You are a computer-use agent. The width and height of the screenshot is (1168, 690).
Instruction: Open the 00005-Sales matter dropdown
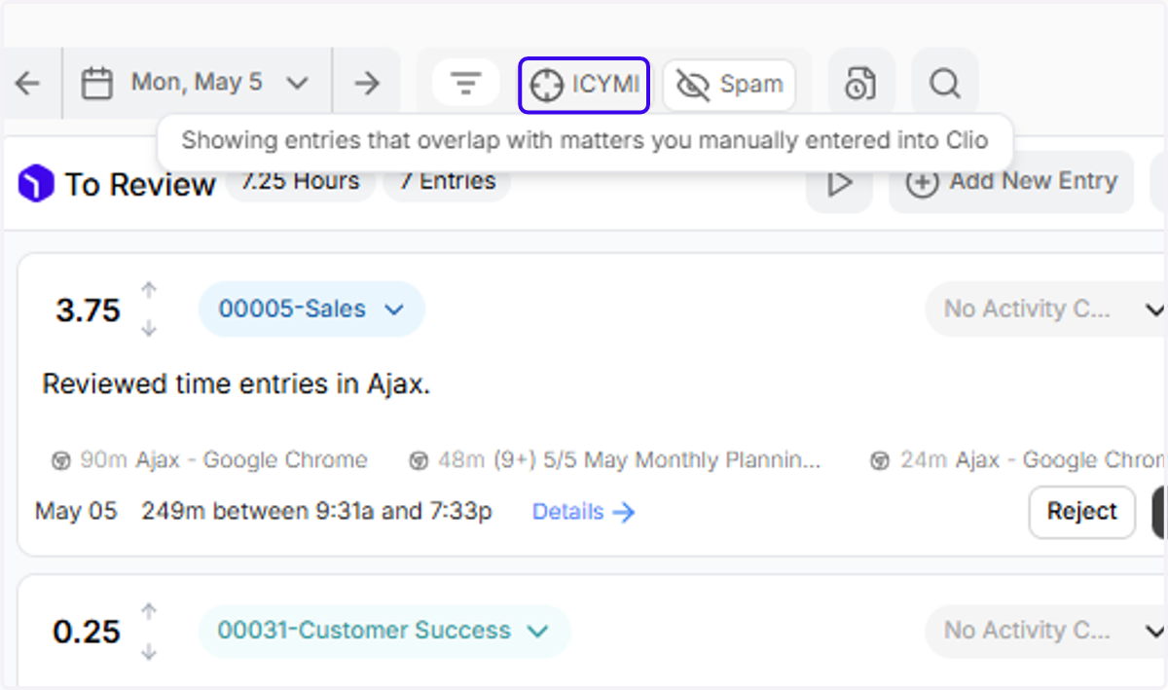point(311,309)
